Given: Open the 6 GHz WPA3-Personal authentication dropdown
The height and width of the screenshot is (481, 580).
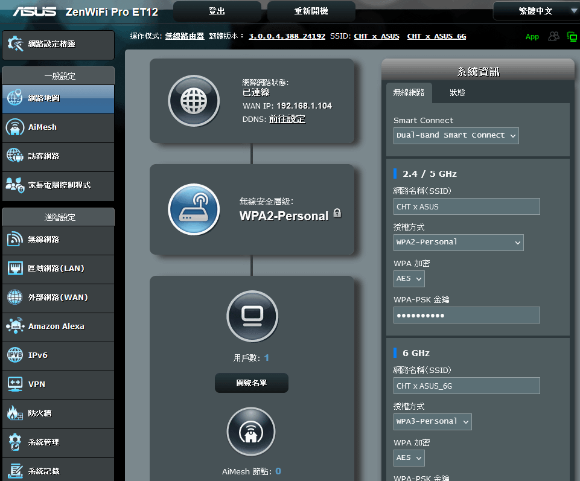Looking at the screenshot, I should tap(432, 421).
